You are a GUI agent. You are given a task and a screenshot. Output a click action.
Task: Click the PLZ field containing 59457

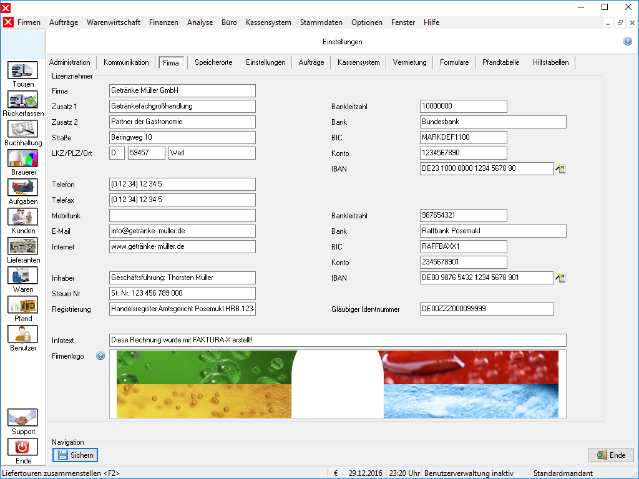point(146,153)
